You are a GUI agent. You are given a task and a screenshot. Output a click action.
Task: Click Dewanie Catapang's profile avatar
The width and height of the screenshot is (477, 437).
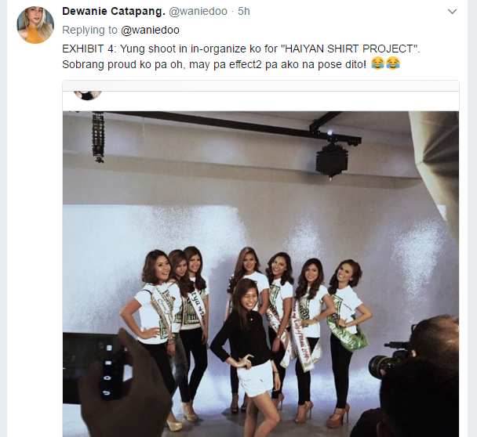[x=35, y=25]
